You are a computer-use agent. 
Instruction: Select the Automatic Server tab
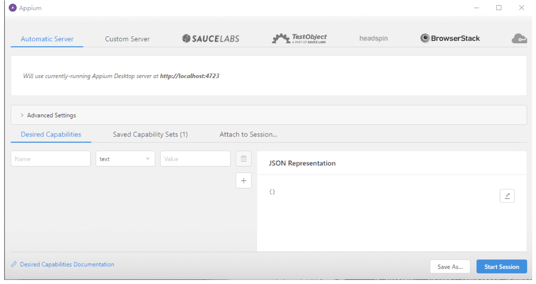coord(47,39)
